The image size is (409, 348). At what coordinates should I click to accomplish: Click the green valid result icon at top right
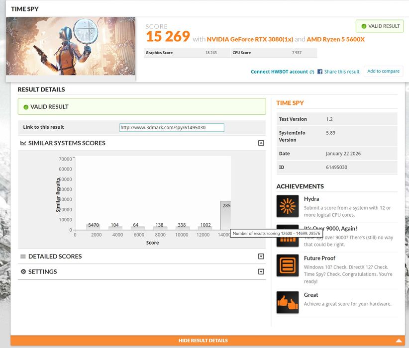364,26
